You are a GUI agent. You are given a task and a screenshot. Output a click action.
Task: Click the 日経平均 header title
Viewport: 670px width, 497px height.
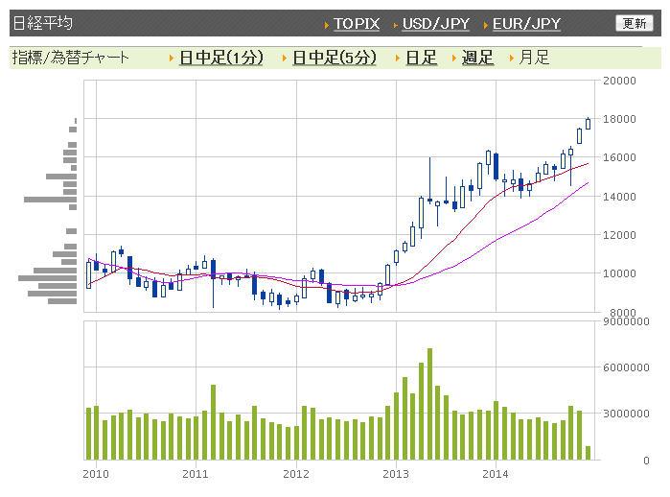43,23
